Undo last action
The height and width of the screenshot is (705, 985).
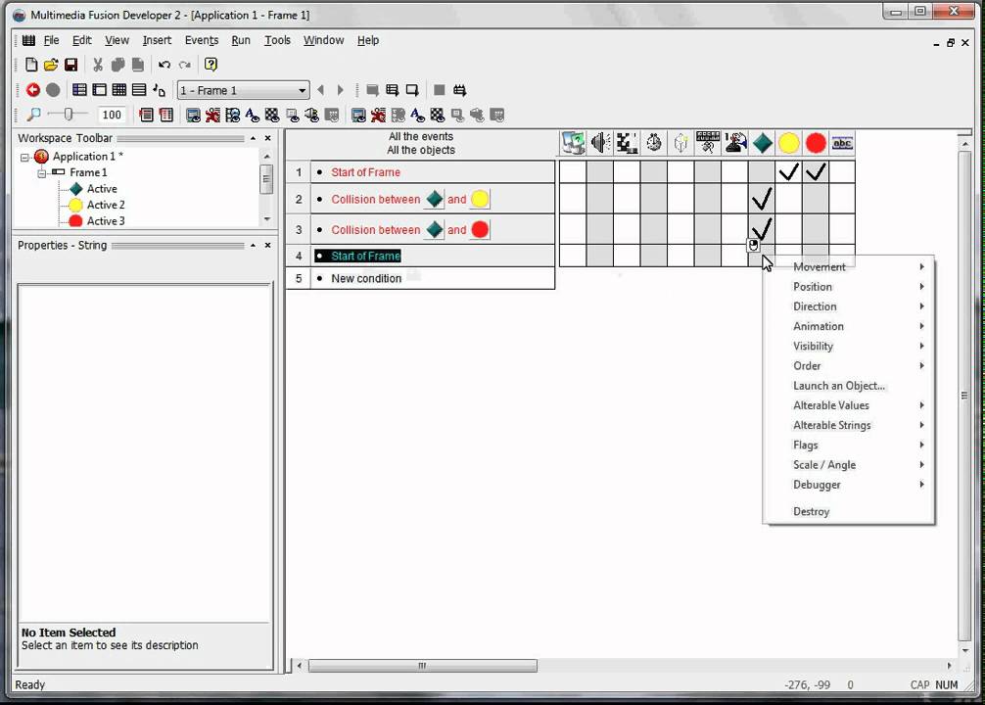click(164, 64)
